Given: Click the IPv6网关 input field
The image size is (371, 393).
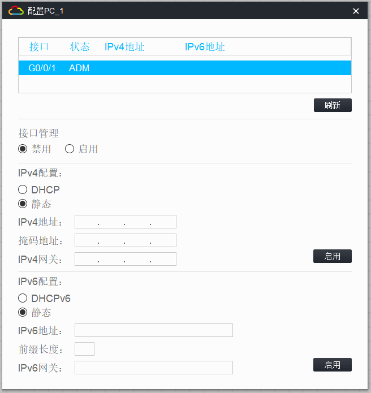Looking at the screenshot, I should click(x=153, y=368).
